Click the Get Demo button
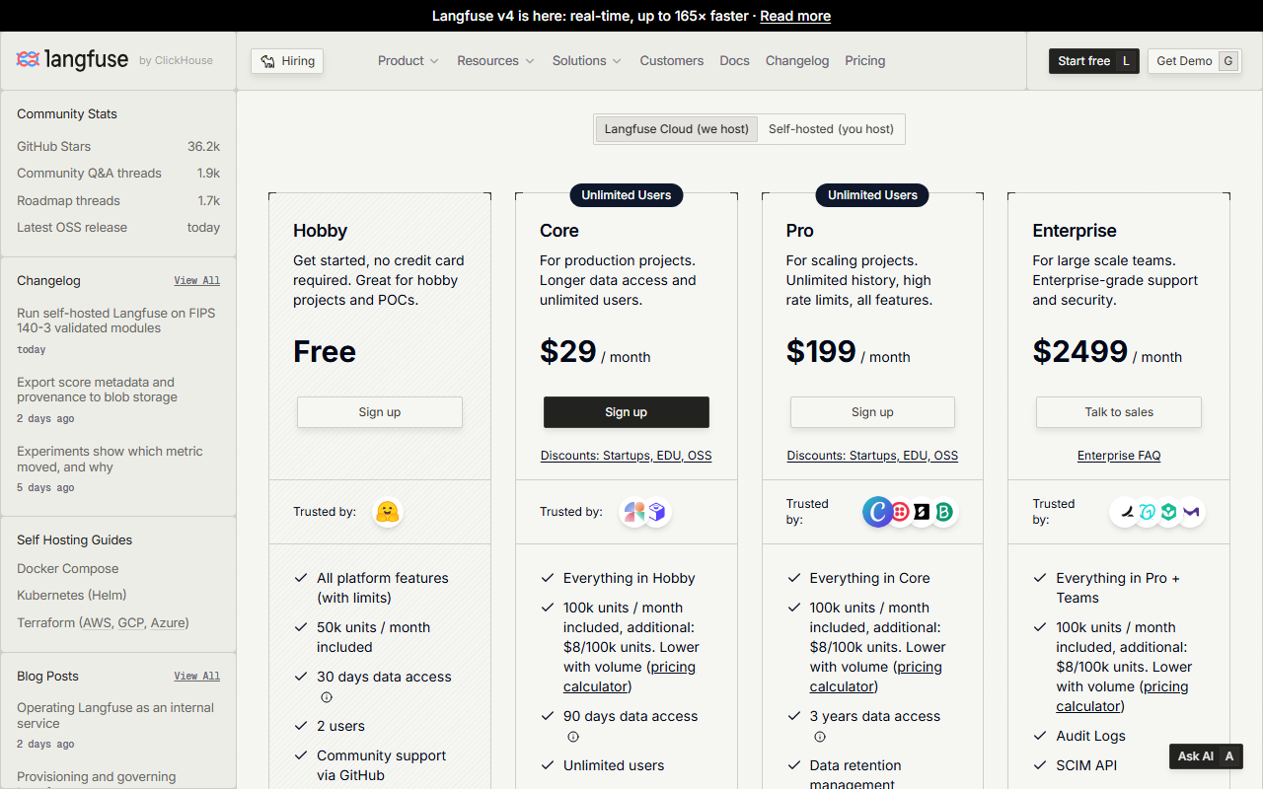This screenshot has width=1263, height=789. click(x=1194, y=61)
